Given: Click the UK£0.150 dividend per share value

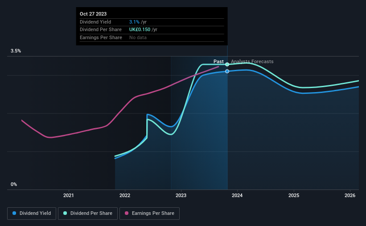Looking at the screenshot, I should point(140,30).
